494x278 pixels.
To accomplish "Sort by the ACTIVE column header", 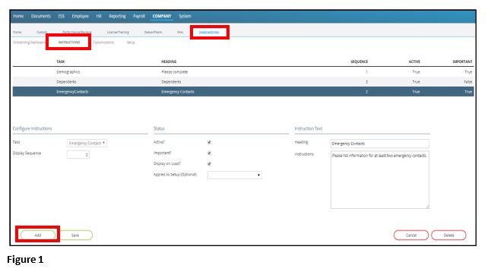I will 414,62.
